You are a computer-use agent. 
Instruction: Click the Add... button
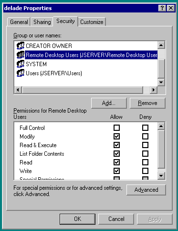pyautogui.click(x=109, y=103)
